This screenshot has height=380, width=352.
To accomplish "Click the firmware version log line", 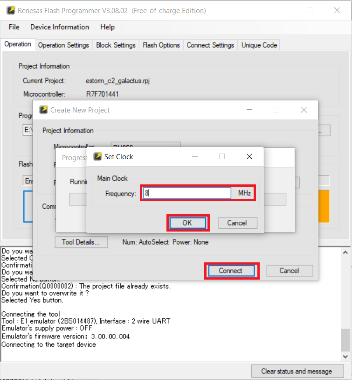I will point(66,337).
